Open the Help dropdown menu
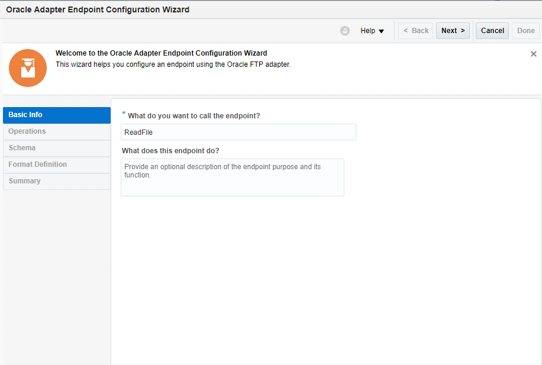 point(372,31)
